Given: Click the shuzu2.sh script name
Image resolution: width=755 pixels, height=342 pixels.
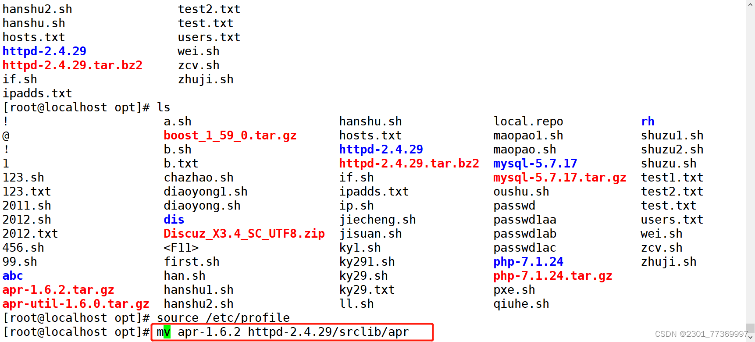Looking at the screenshot, I should pyautogui.click(x=672, y=150).
